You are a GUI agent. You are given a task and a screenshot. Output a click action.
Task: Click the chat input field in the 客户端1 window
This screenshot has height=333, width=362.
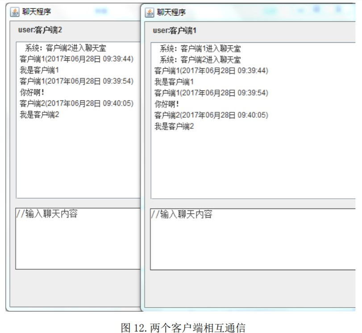click(253, 239)
